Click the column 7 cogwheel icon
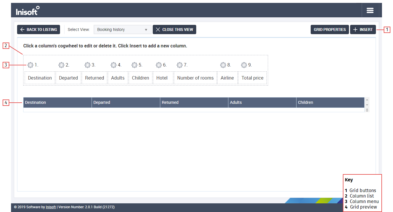 click(x=179, y=65)
